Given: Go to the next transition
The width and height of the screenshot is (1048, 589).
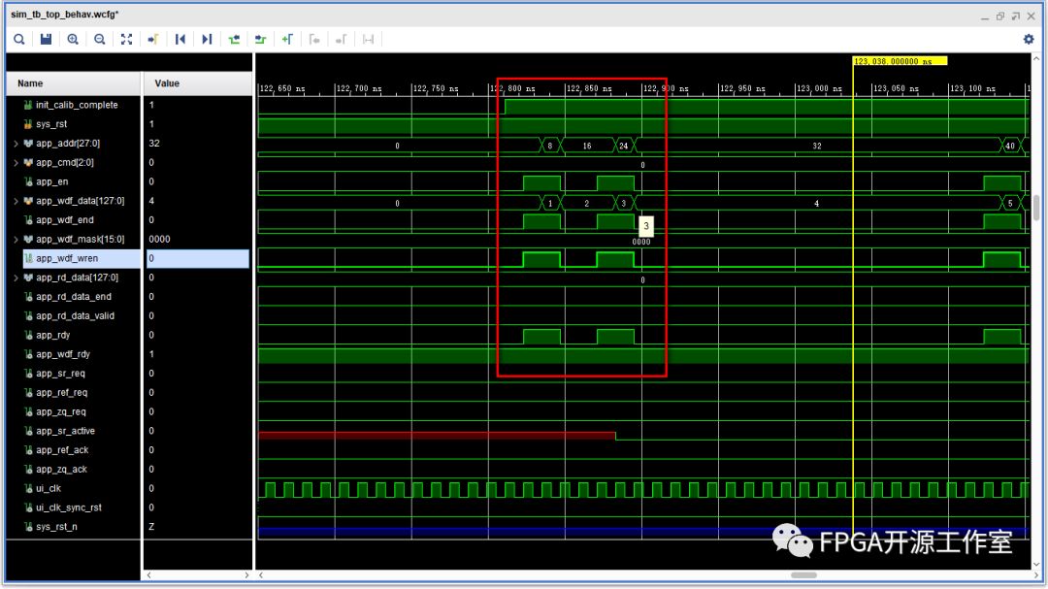Looking at the screenshot, I should point(260,39).
